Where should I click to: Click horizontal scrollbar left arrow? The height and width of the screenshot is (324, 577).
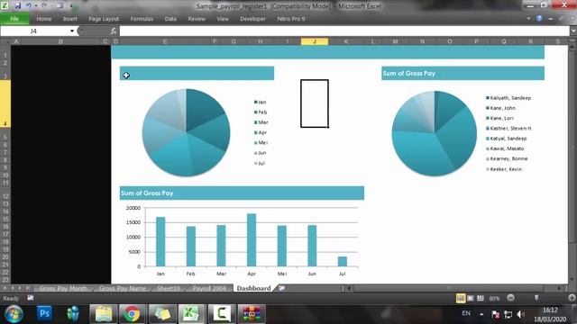point(349,288)
